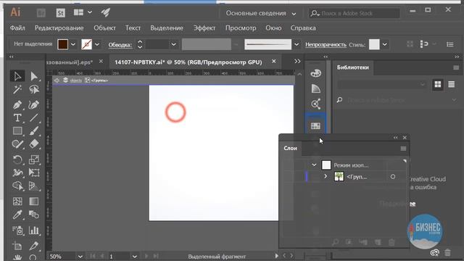464x261 pixels.
Task: Switch Libraries to grid view
Action: pyautogui.click(x=438, y=84)
